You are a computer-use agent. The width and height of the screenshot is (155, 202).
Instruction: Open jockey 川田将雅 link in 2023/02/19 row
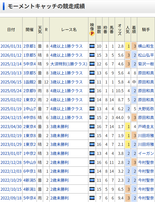tap(146, 136)
